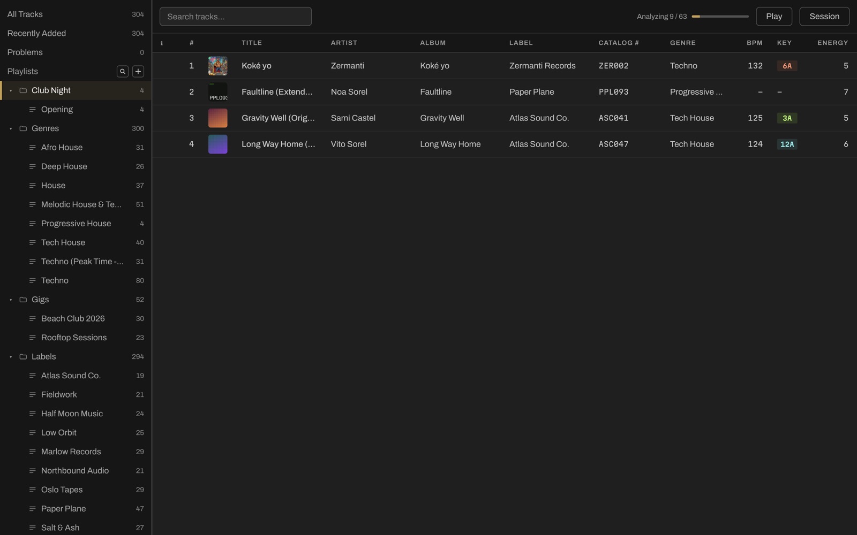The height and width of the screenshot is (535, 857).
Task: Select the Half Moon Music playlist
Action: [76, 414]
